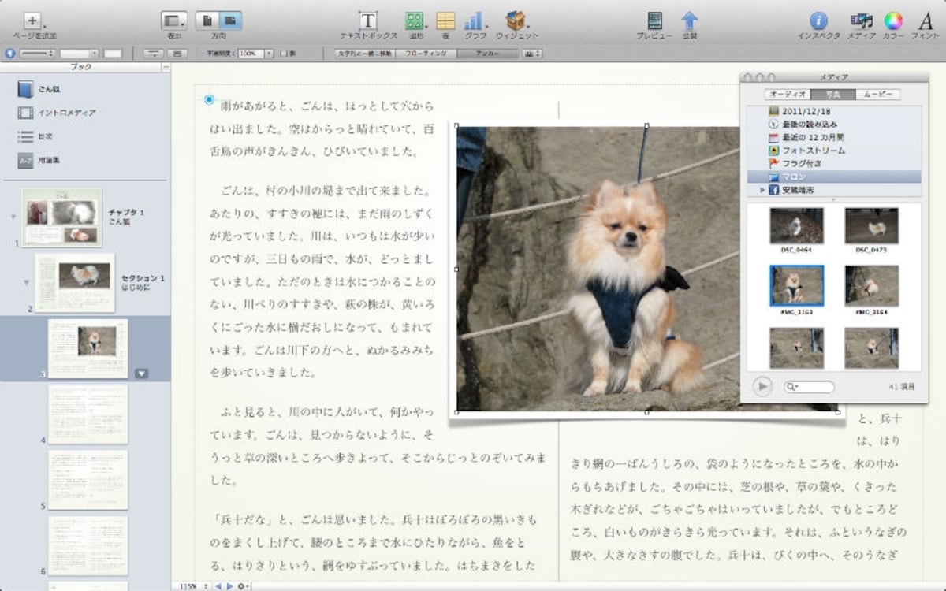This screenshot has height=591, width=946.
Task: Switch to Audio (オーディオ) tab in Media
Action: pyautogui.click(x=786, y=94)
